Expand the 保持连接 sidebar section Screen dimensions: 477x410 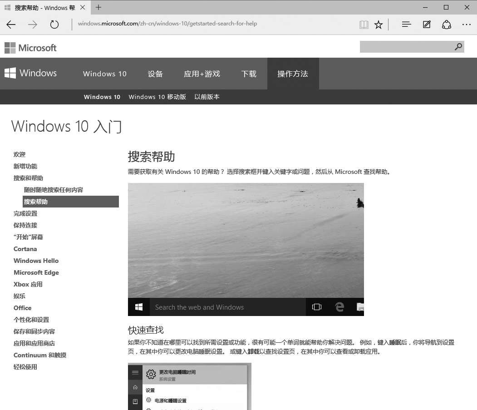point(25,225)
